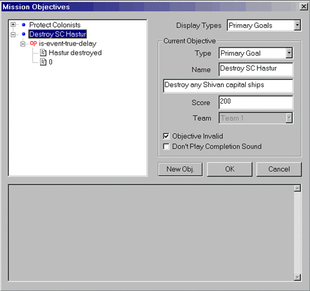Click the objective description text field
The height and width of the screenshot is (291, 310).
(x=228, y=86)
